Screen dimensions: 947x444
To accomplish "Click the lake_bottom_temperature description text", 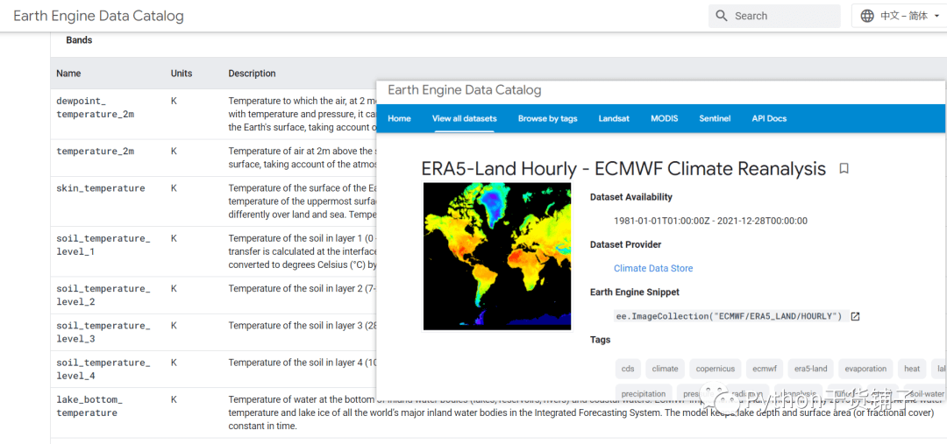I will [x=581, y=412].
